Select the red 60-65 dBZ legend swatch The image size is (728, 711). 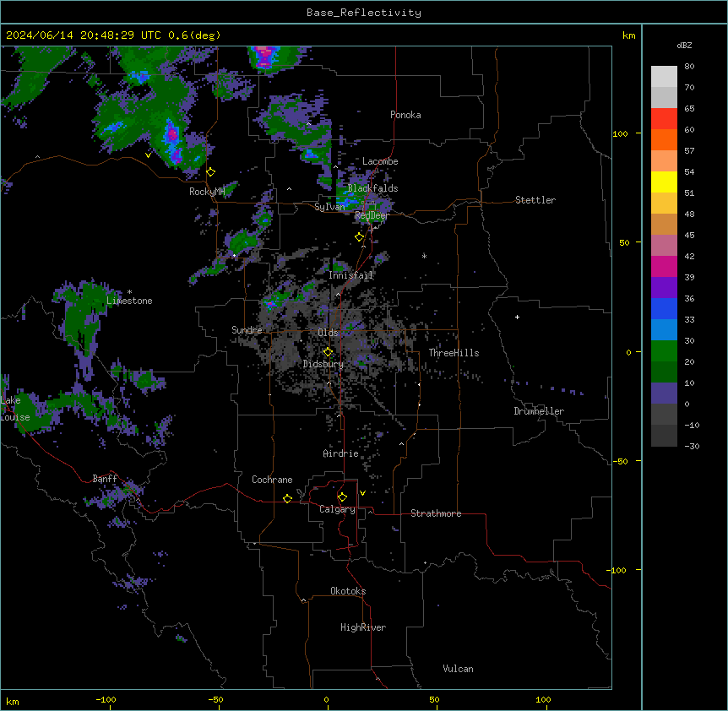[664, 119]
